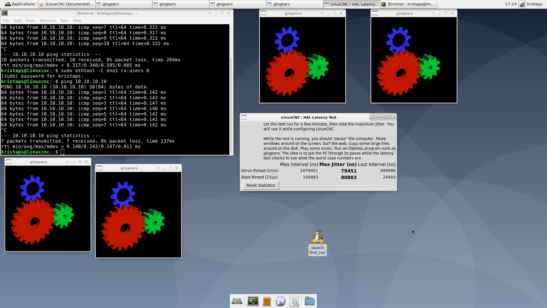Click the Base thread max jitter value 80883
The image size is (547, 308).
click(349, 177)
